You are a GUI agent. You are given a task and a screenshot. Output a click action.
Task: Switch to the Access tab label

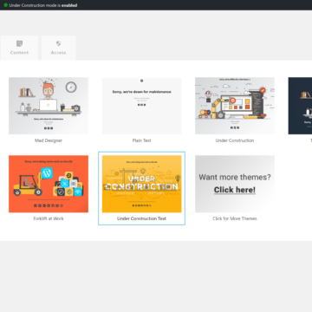click(58, 53)
